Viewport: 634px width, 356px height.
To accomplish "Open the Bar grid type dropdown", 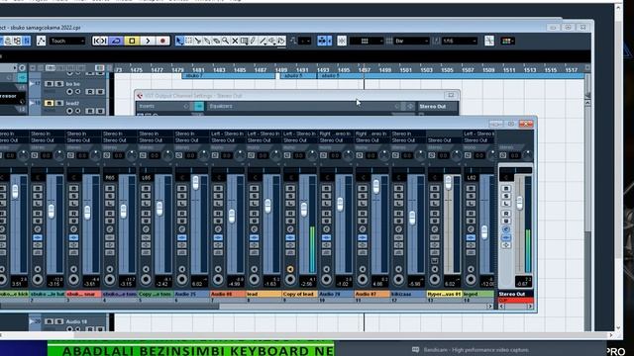I will (412, 41).
